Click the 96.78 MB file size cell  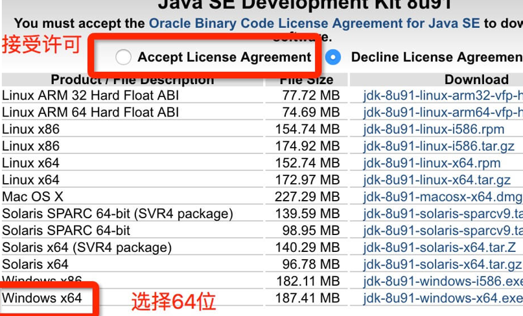[x=311, y=264]
